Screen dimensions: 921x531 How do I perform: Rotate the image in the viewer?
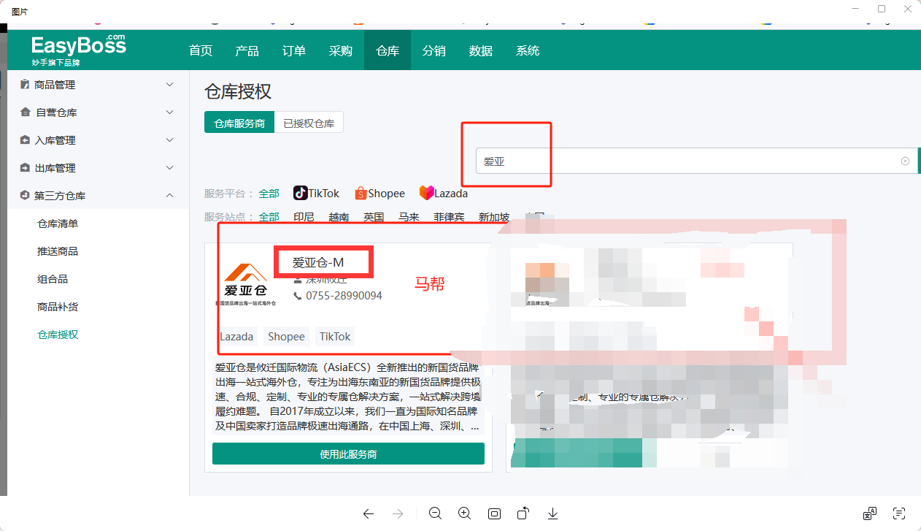coord(523,513)
